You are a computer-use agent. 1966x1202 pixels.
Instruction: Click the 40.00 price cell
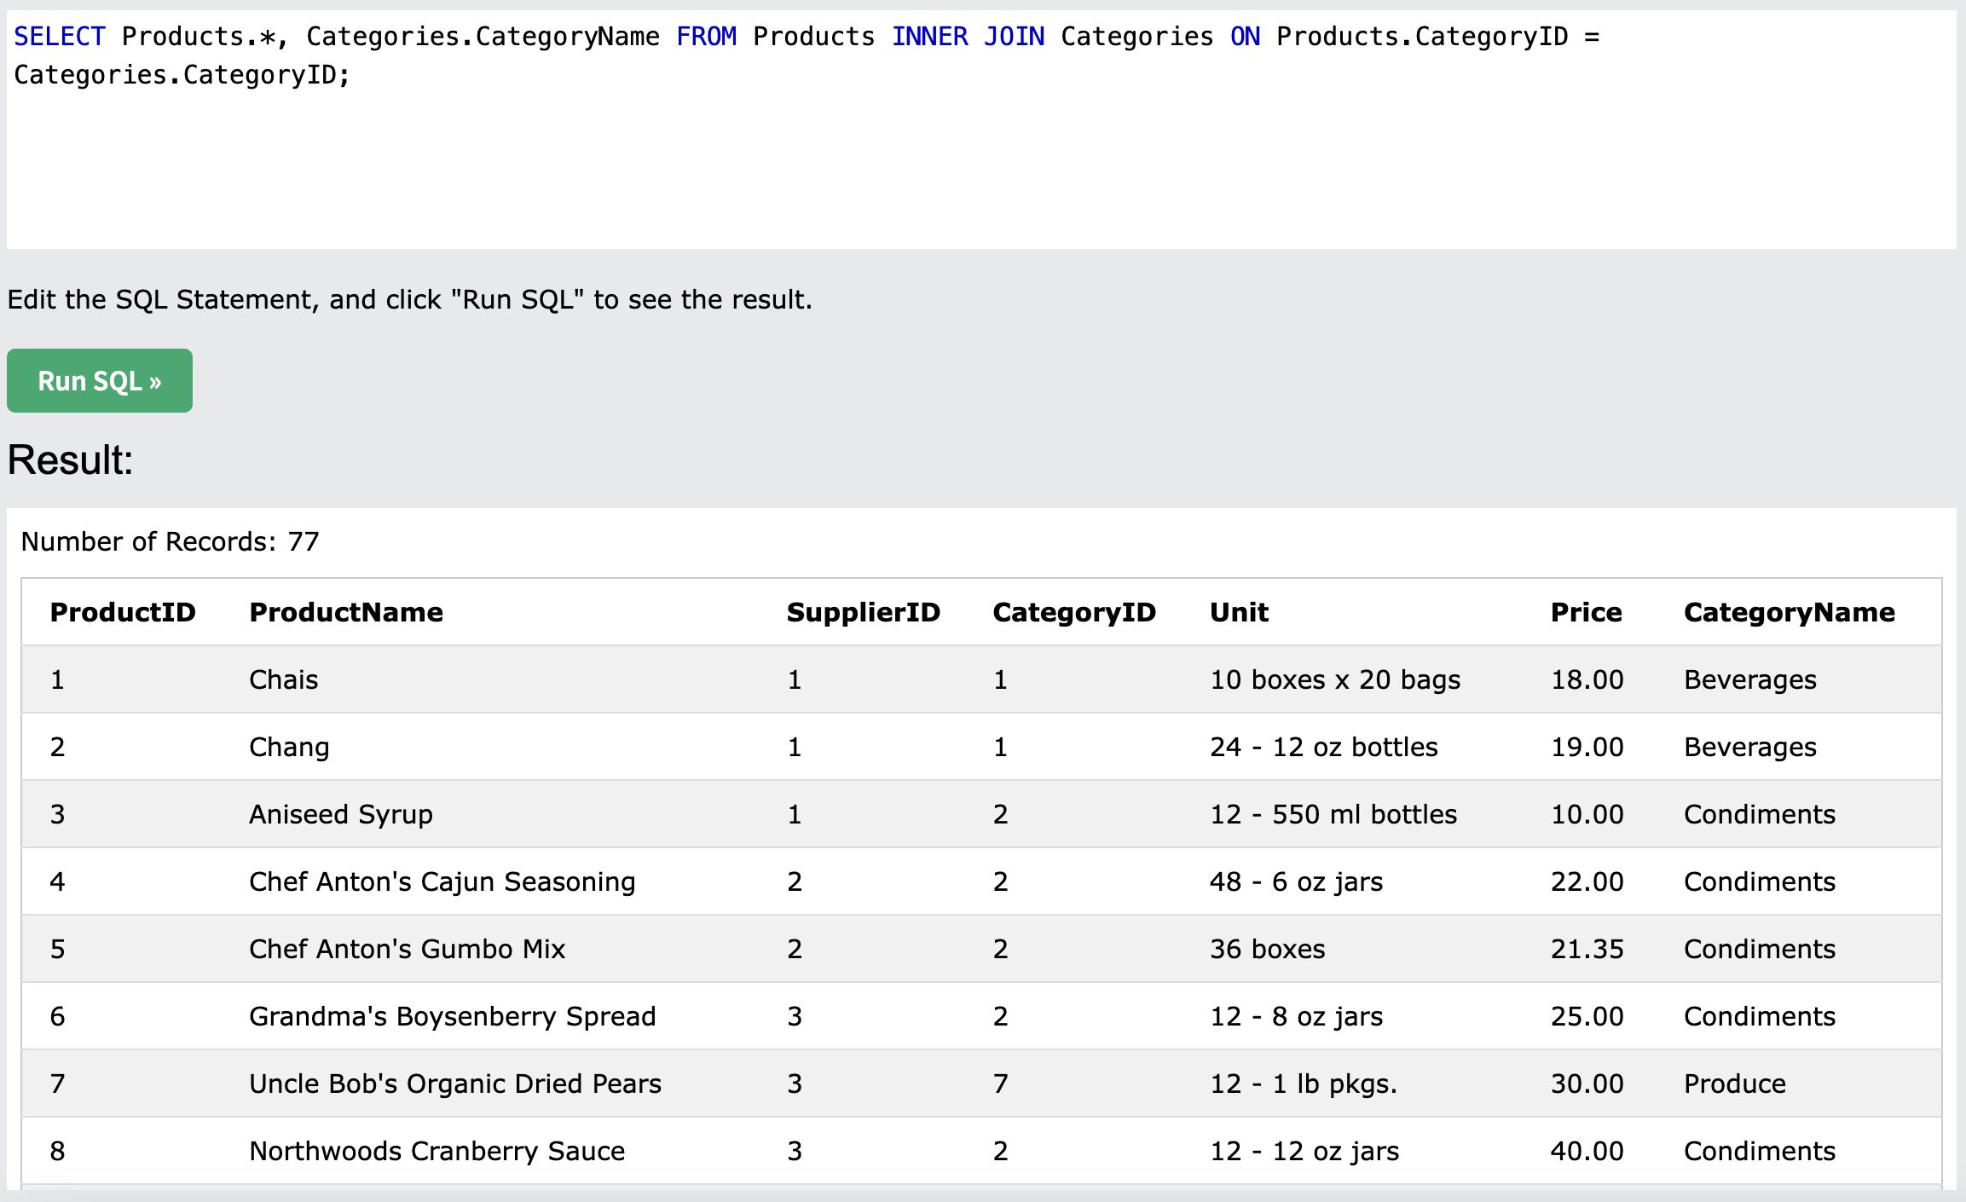[1586, 1151]
